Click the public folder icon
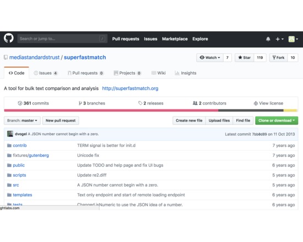Viewport: 303px width, 242px height. coord(9,165)
